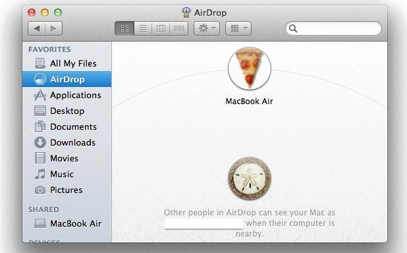Click the Movies filmstrip icon
The height and width of the screenshot is (253, 407).
click(40, 158)
